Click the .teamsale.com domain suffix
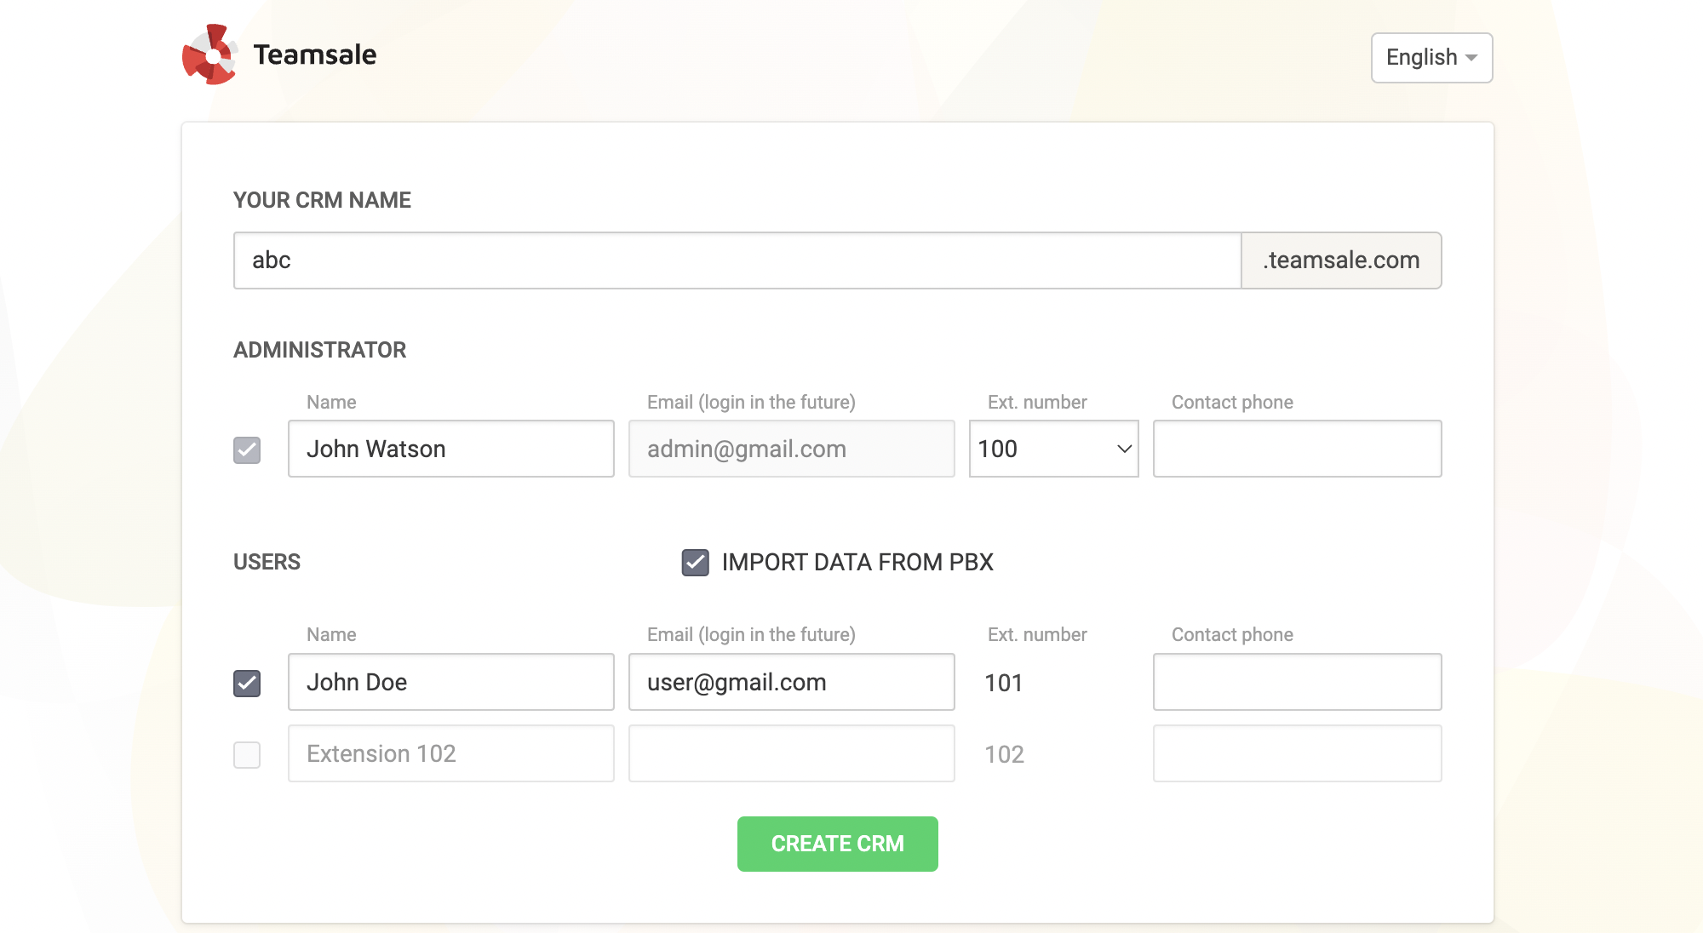Viewport: 1703px width, 933px height. click(1340, 260)
